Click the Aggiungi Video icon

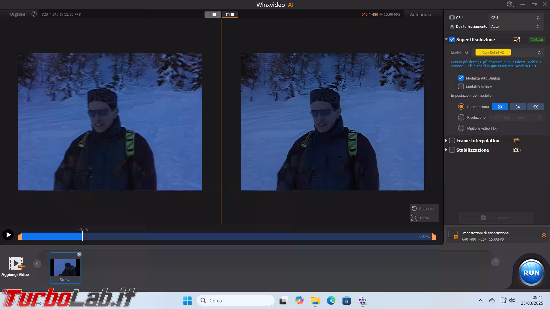point(15,264)
